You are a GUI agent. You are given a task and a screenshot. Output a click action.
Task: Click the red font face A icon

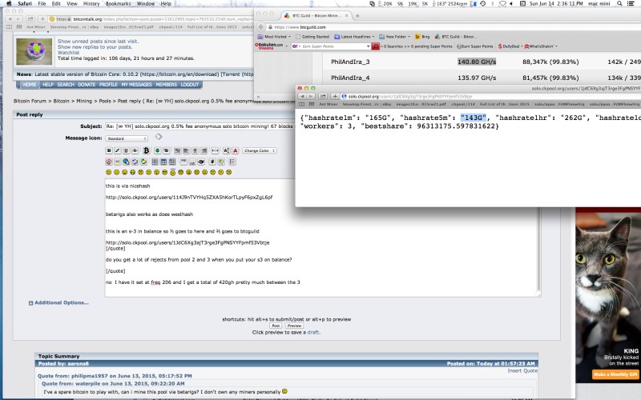[235, 150]
